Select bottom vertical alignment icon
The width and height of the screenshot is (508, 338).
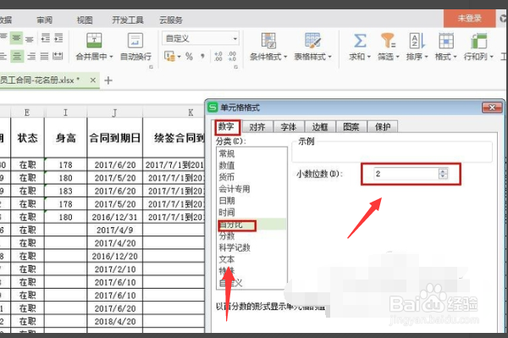pos(29,39)
